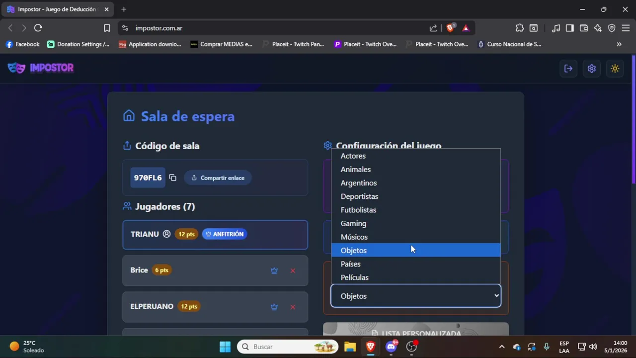The width and height of the screenshot is (636, 358).
Task: Share this page from the address bar
Action: (x=433, y=28)
